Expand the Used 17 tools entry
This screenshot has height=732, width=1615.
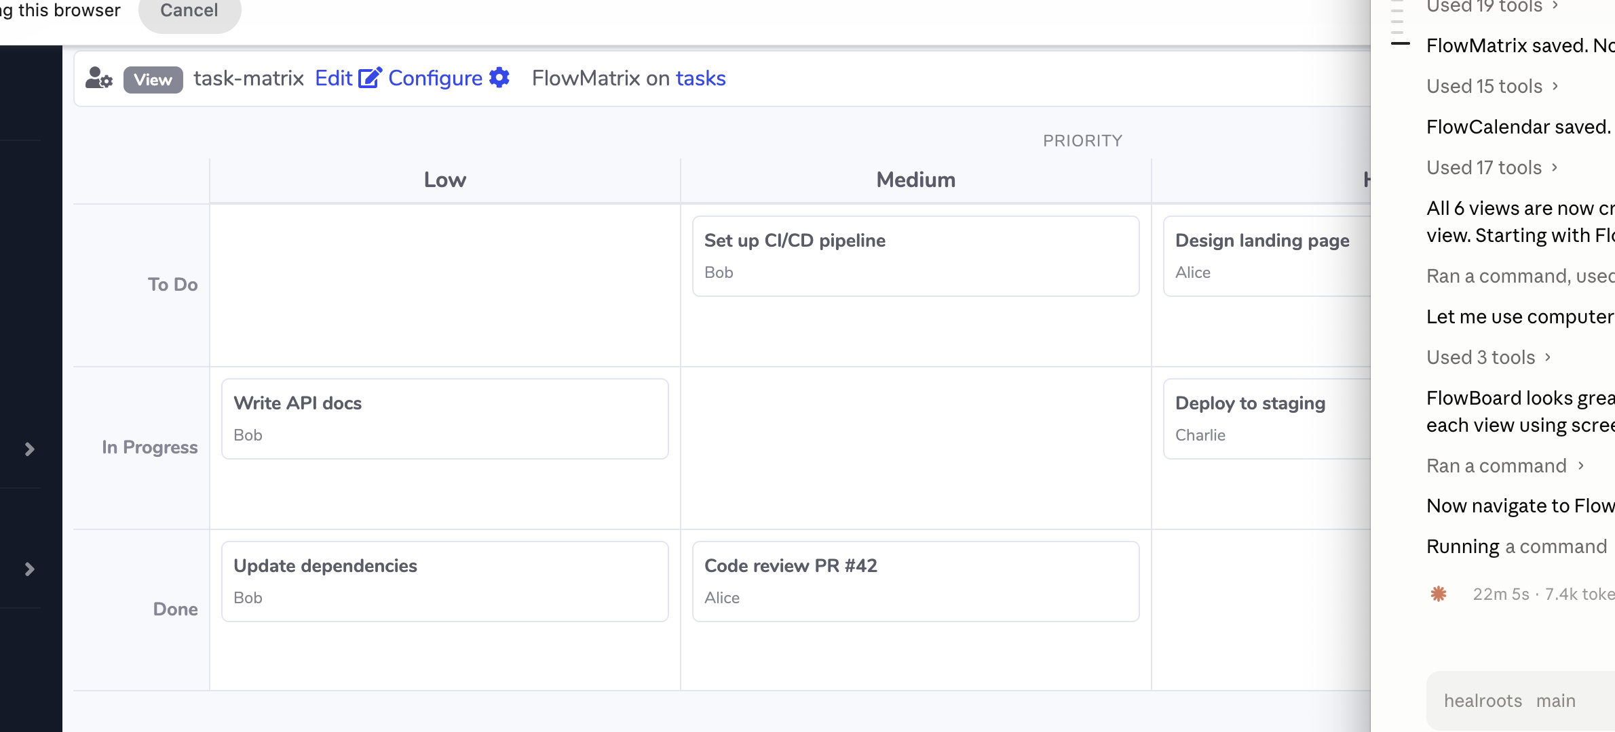pyautogui.click(x=1493, y=167)
